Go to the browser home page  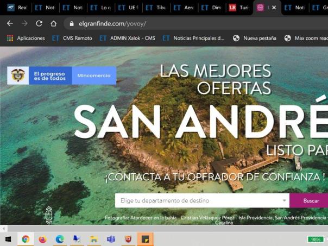(53, 24)
